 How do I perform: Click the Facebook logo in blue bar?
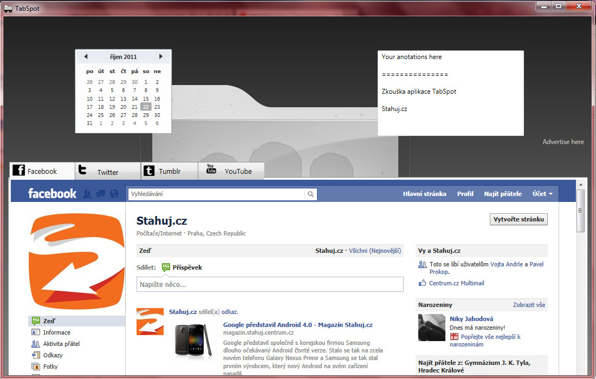pos(52,194)
